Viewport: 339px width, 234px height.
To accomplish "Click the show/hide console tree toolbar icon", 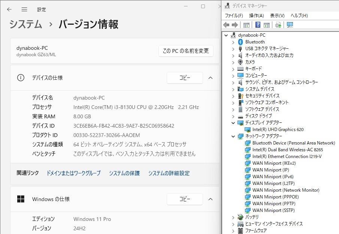I will [246, 25].
